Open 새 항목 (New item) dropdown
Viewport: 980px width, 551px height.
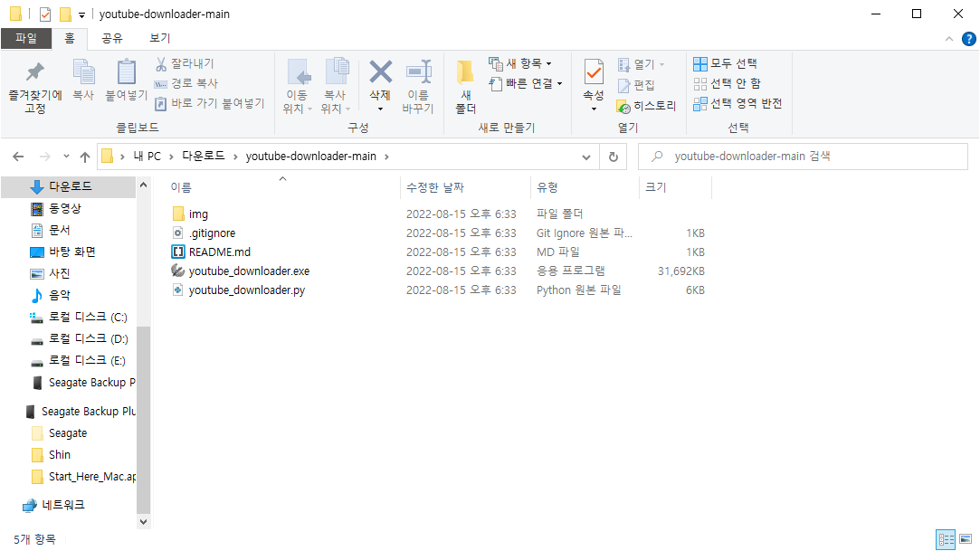[520, 63]
